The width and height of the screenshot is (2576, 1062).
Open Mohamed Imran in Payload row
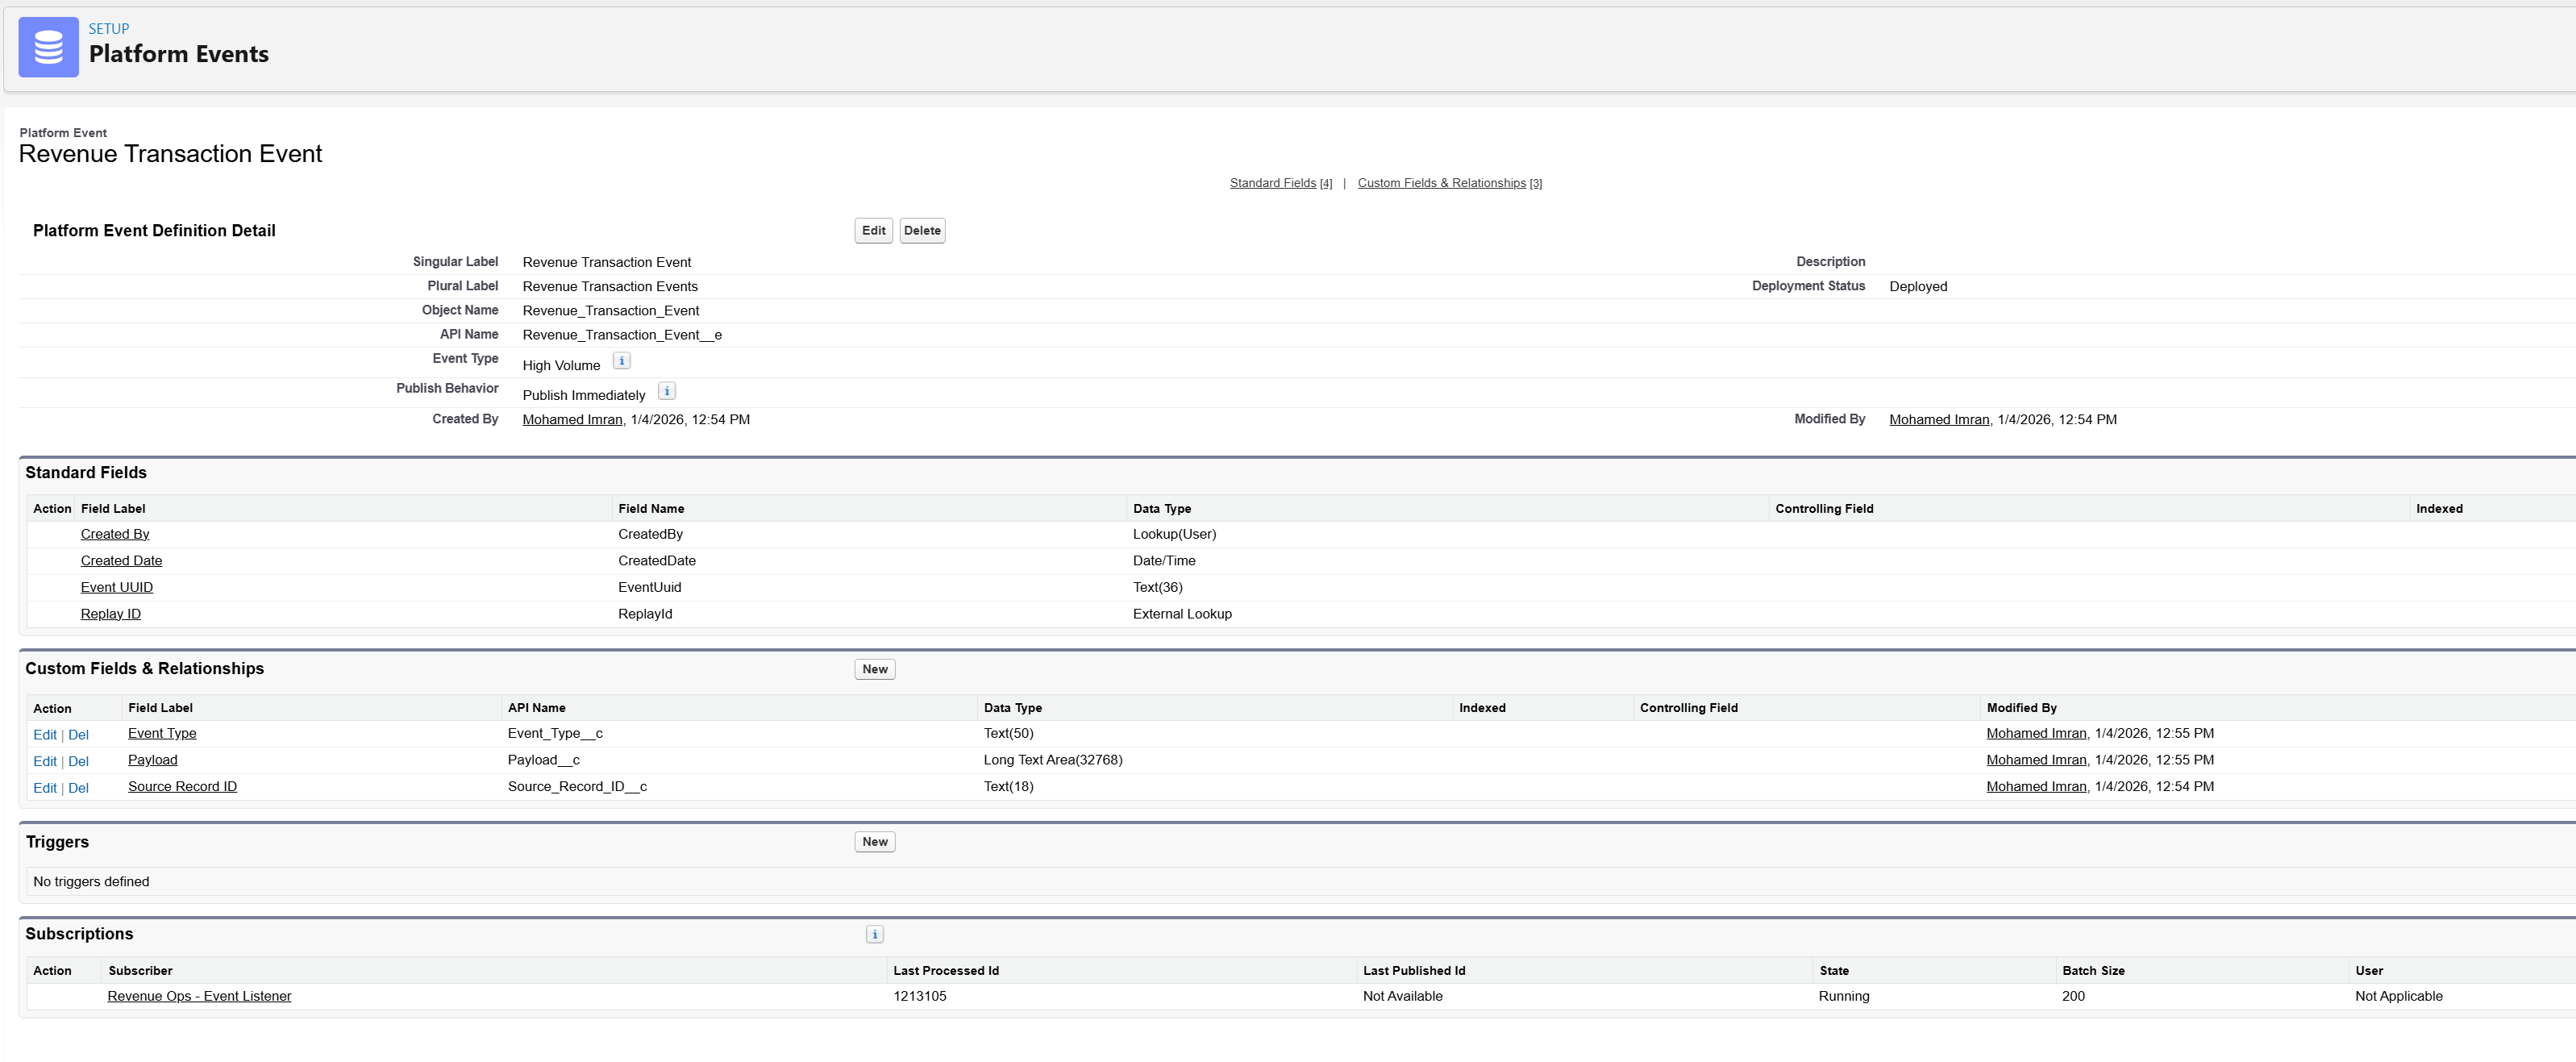pos(2036,761)
